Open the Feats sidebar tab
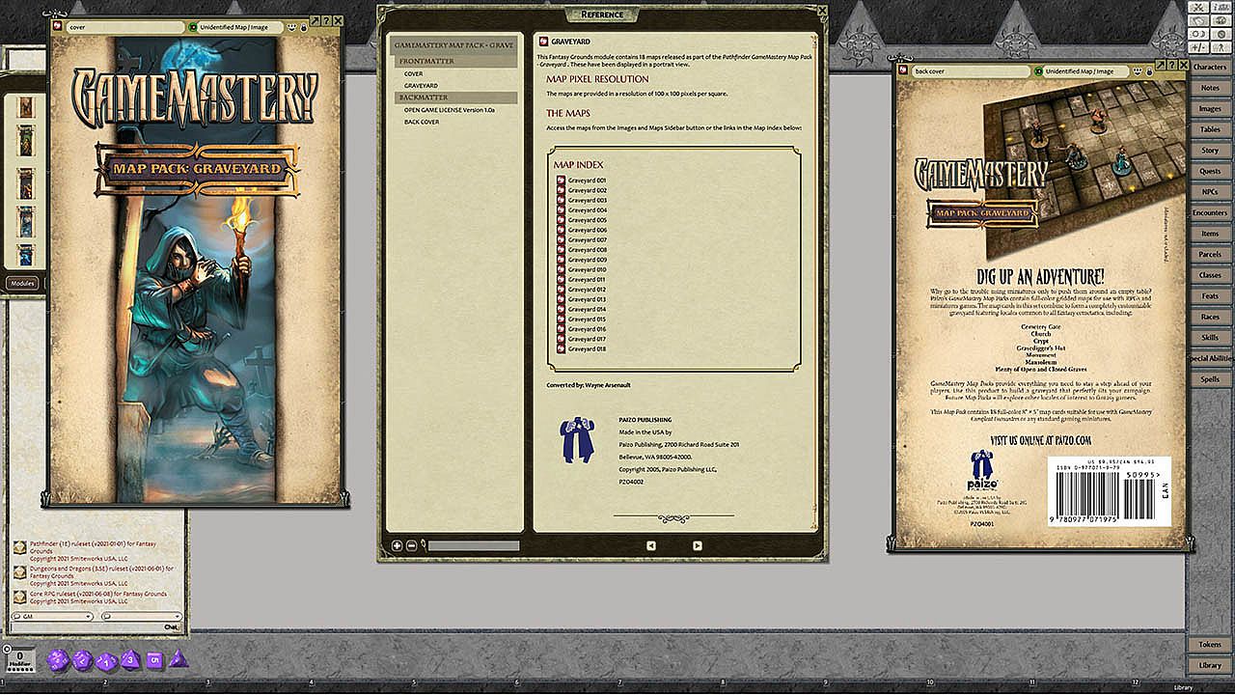This screenshot has width=1235, height=695. pos(1210,296)
